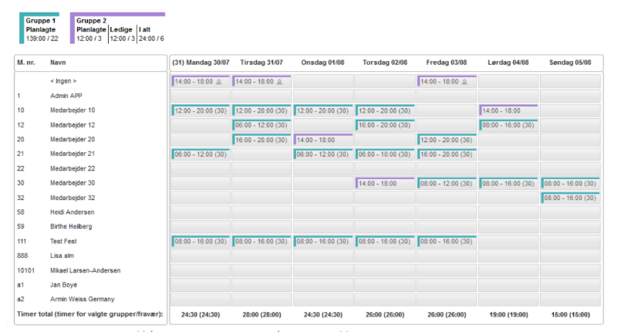The height and width of the screenshot is (332, 621).
Task: Click Heidi Andersen in the employee list
Action: coord(73,212)
